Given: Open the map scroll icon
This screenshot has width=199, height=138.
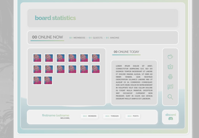Looking at the screenshot, I should (170, 87).
